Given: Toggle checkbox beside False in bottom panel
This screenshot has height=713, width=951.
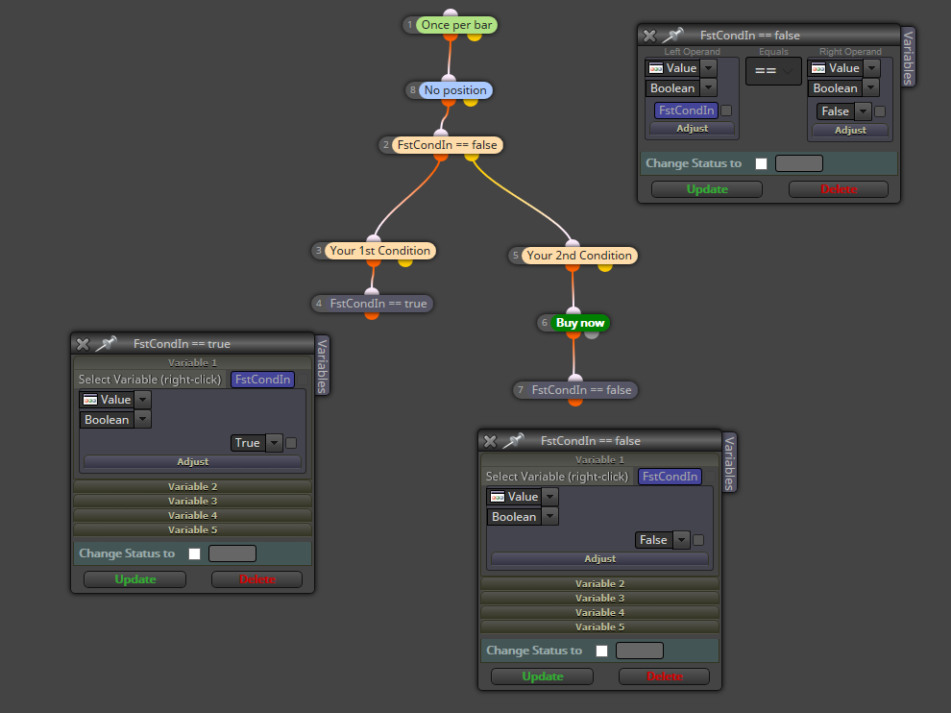Looking at the screenshot, I should pyautogui.click(x=698, y=540).
